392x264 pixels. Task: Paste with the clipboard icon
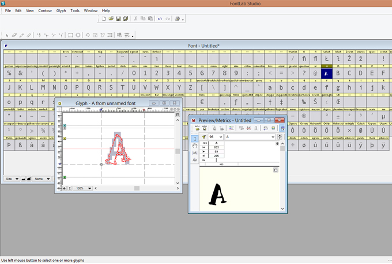tap(150, 19)
